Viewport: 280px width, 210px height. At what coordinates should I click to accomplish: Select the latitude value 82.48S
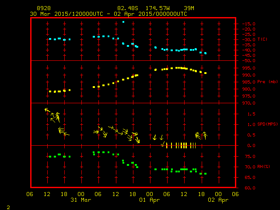point(128,8)
